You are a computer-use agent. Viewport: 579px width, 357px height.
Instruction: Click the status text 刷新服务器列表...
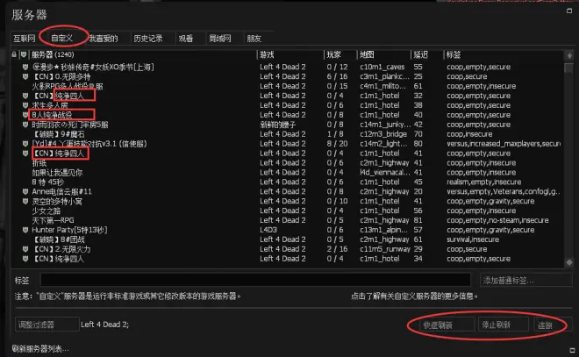pos(40,348)
